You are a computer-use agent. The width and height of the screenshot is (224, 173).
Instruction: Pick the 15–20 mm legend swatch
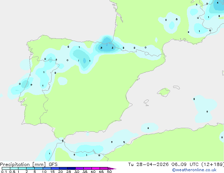55,168
